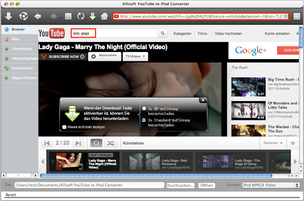Select Lady Gaga - Bad Romance playlist item
The width and height of the screenshot is (304, 201).
[x=158, y=162]
